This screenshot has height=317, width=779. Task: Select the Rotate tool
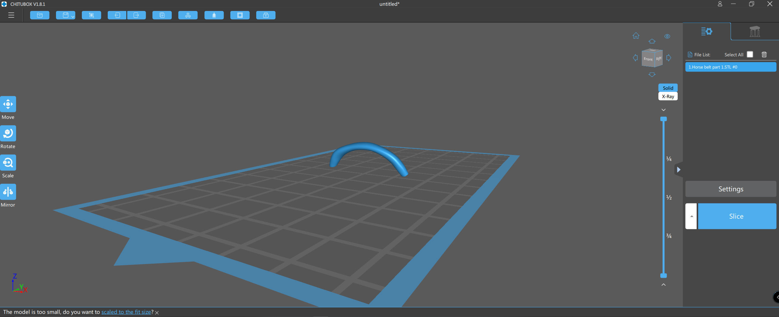pyautogui.click(x=8, y=133)
